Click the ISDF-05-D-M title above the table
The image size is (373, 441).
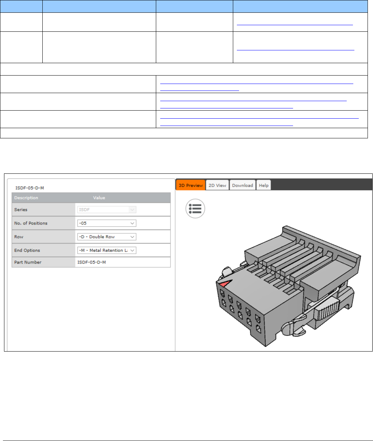pyautogui.click(x=30, y=188)
